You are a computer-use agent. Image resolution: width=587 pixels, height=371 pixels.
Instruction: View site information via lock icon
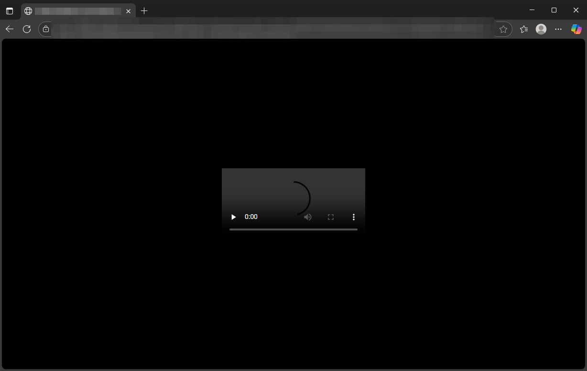pos(46,29)
